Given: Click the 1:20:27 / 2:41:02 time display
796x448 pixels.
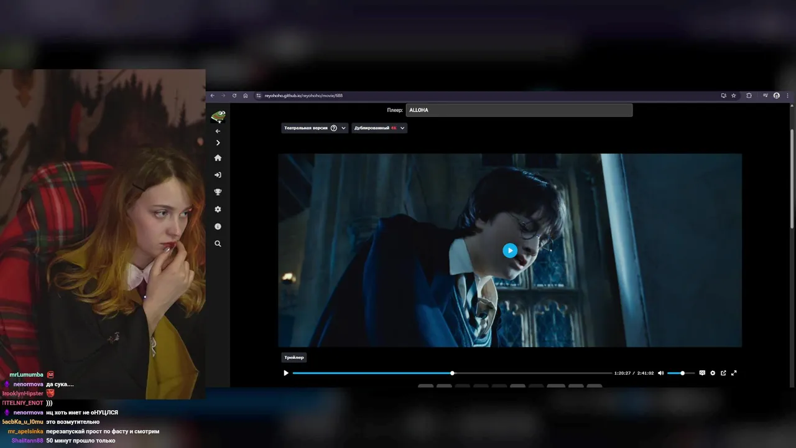Looking at the screenshot, I should [634, 373].
